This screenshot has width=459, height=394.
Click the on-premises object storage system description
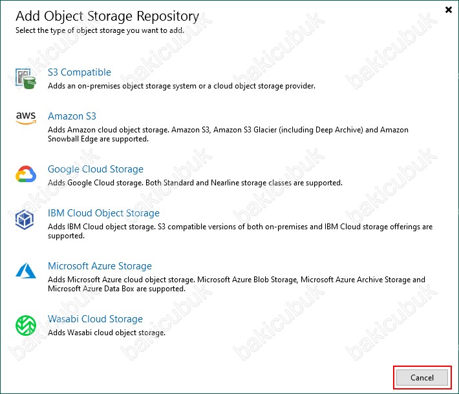pyautogui.click(x=182, y=86)
